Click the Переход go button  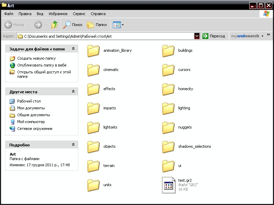pos(214,36)
